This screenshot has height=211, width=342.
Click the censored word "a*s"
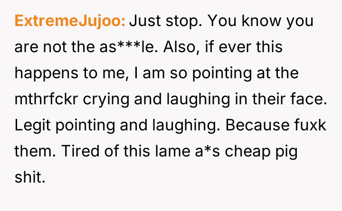click(208, 152)
